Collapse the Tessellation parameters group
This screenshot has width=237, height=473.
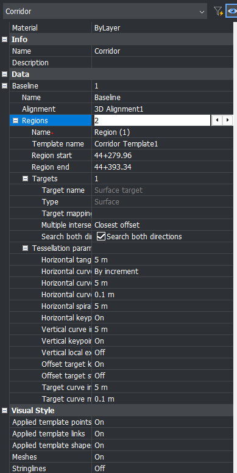tap(26, 248)
